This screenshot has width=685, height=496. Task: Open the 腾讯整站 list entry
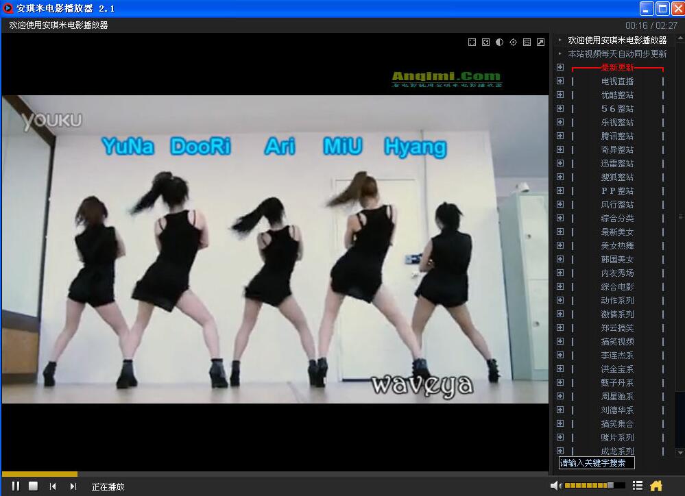[x=617, y=136]
